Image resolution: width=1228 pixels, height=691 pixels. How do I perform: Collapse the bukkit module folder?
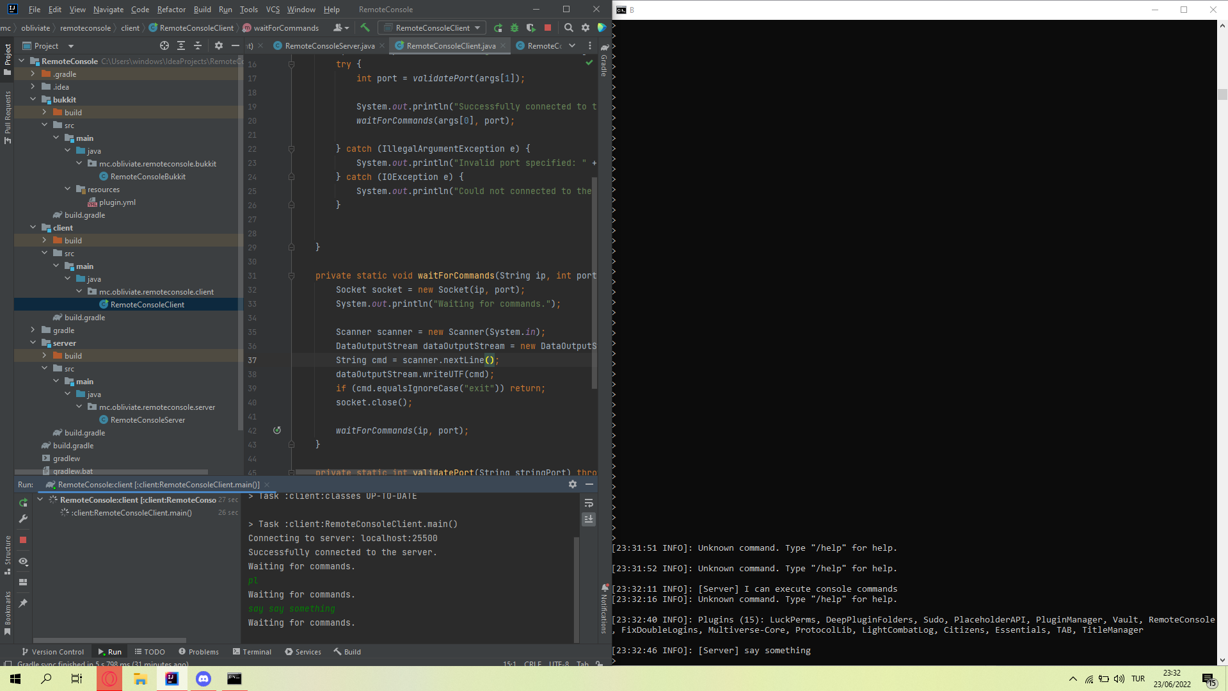click(x=33, y=99)
